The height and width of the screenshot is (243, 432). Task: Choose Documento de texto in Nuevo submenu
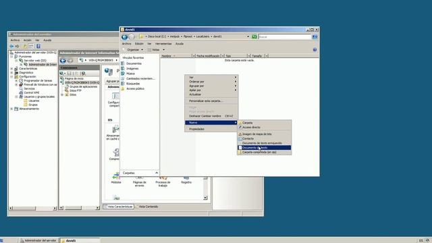264,148
